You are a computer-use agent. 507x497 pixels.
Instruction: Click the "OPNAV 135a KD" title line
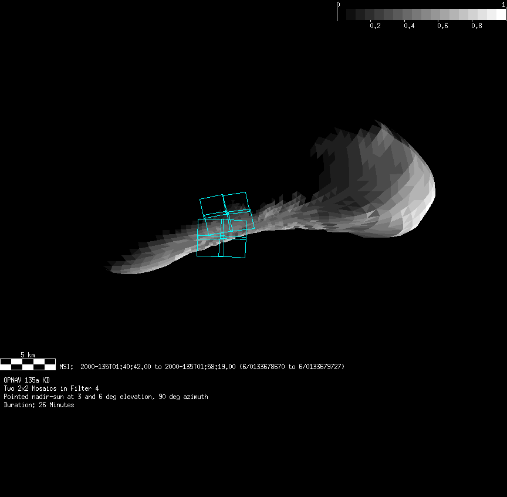click(x=26, y=380)
